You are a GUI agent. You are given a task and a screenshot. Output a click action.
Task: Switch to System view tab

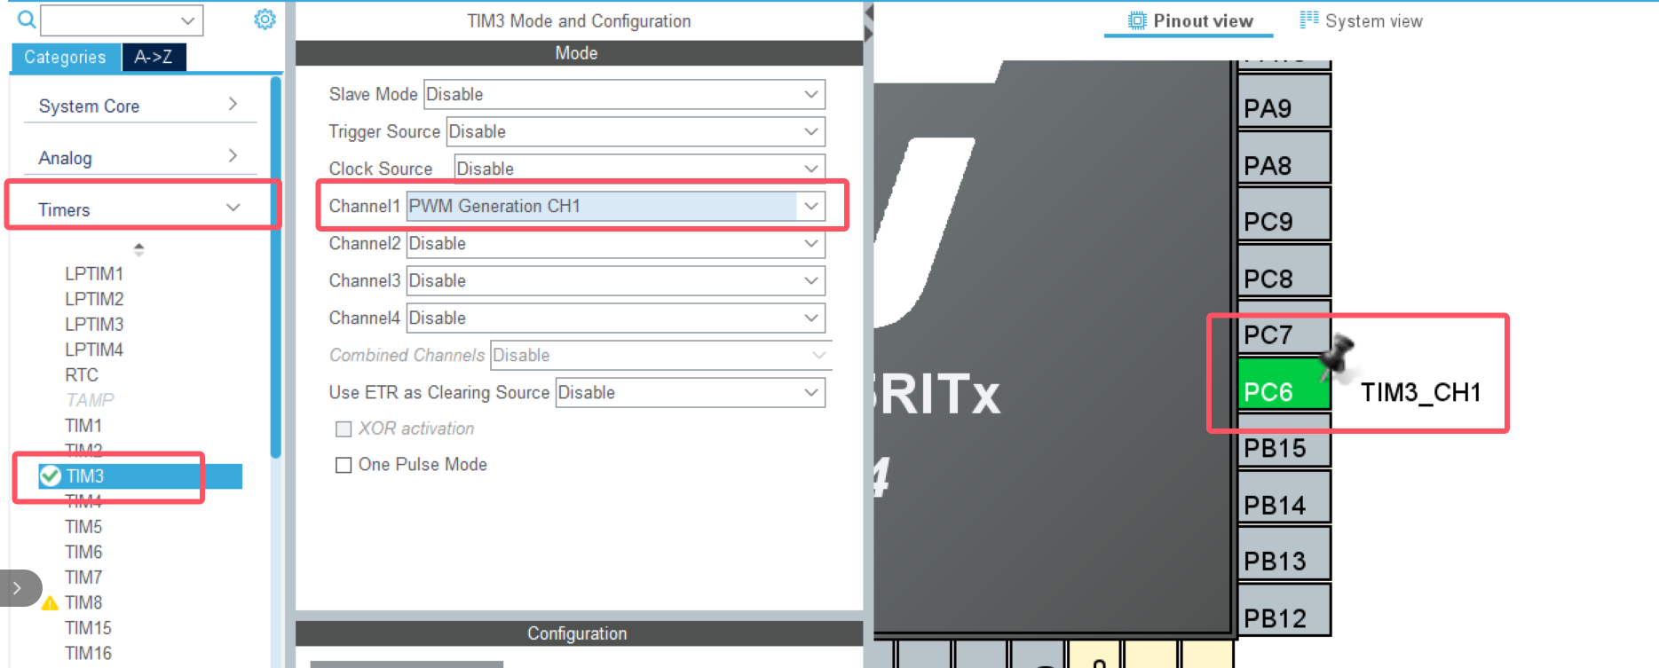(1361, 20)
